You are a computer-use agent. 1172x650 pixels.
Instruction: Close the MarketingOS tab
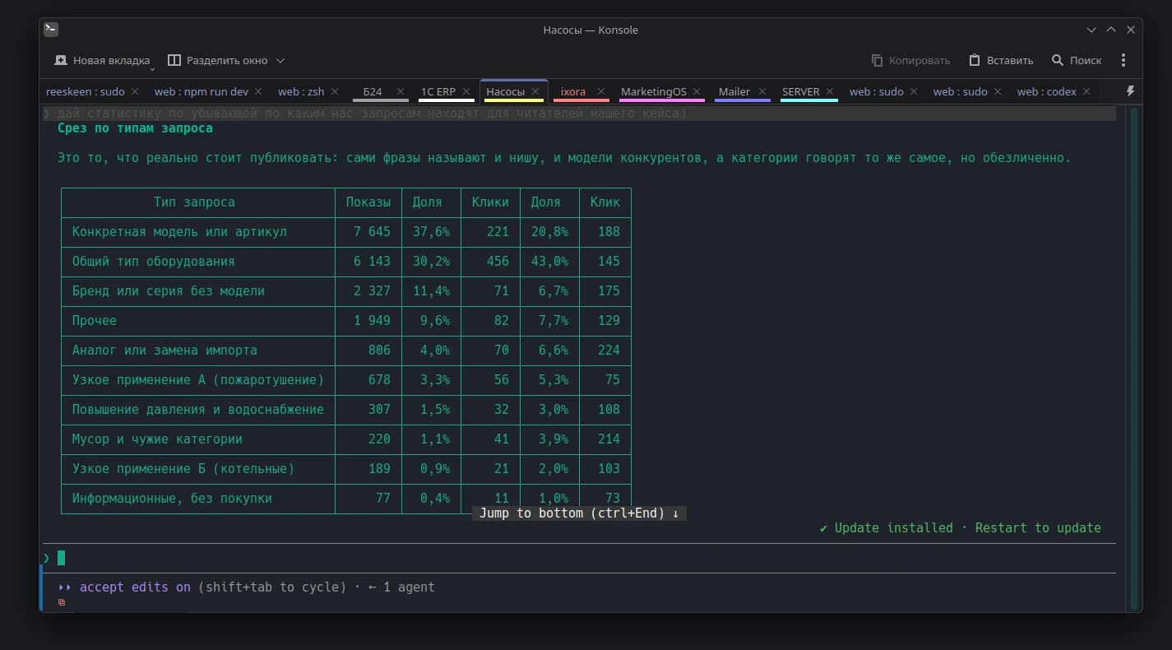coord(697,91)
